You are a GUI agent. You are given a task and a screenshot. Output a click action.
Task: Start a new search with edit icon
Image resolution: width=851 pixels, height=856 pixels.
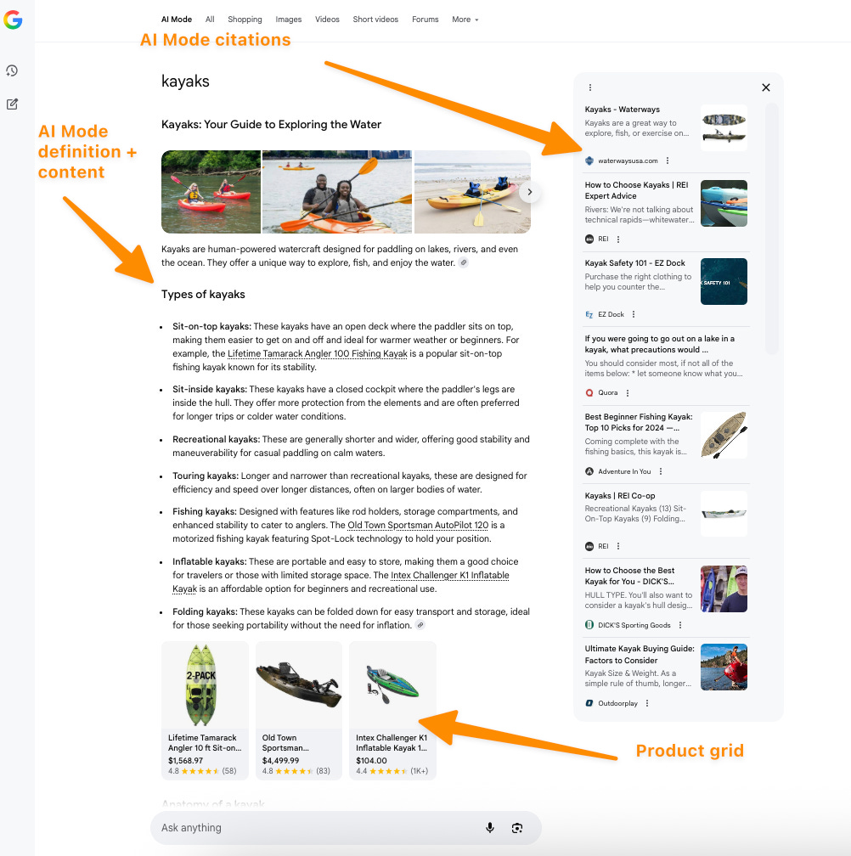tap(12, 104)
